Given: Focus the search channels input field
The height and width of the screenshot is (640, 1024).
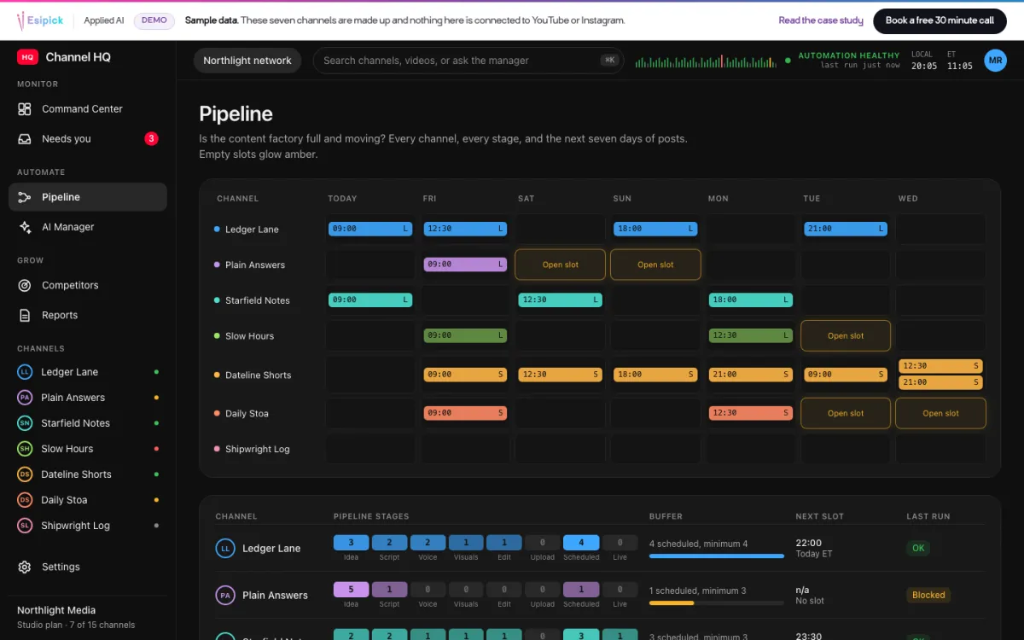Looking at the screenshot, I should 468,61.
